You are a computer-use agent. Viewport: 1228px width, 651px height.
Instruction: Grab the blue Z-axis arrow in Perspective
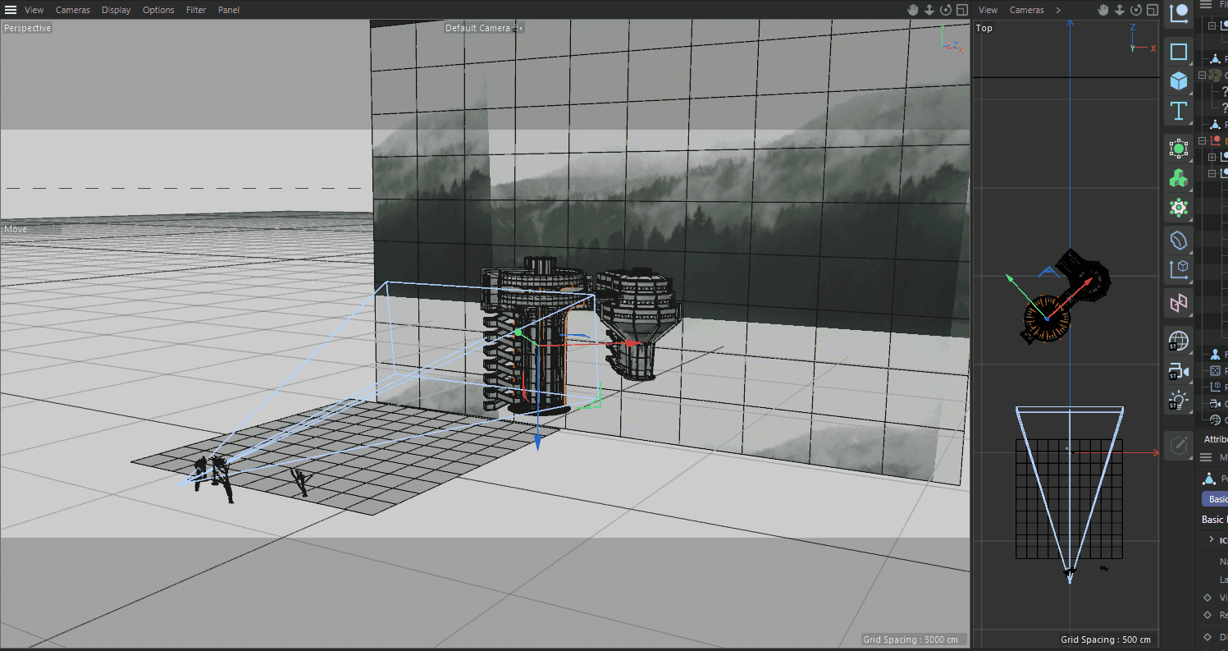click(537, 443)
